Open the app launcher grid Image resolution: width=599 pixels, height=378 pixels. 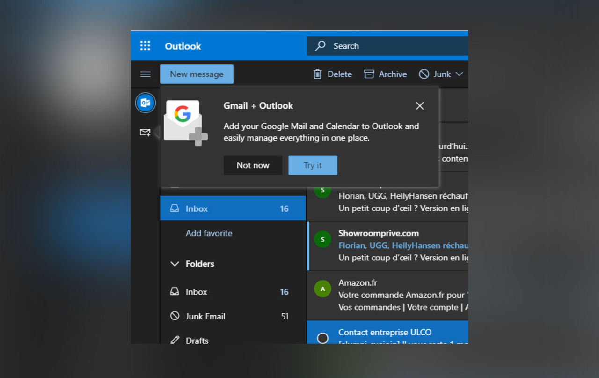pos(145,46)
